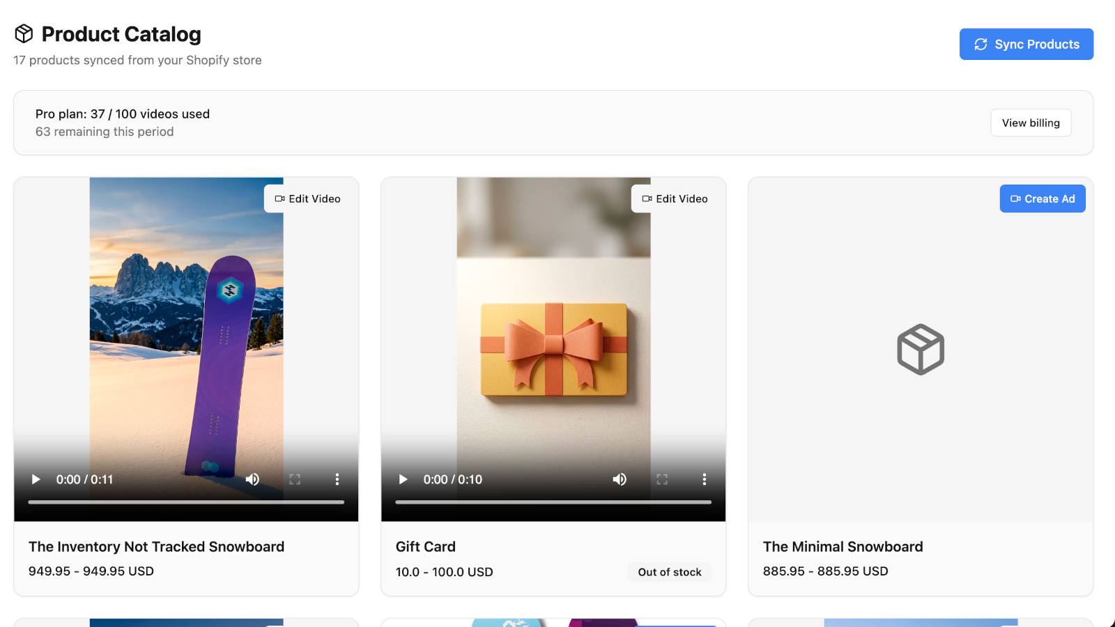Play the Gift Card video
Image resolution: width=1115 pixels, height=627 pixels.
coord(403,479)
